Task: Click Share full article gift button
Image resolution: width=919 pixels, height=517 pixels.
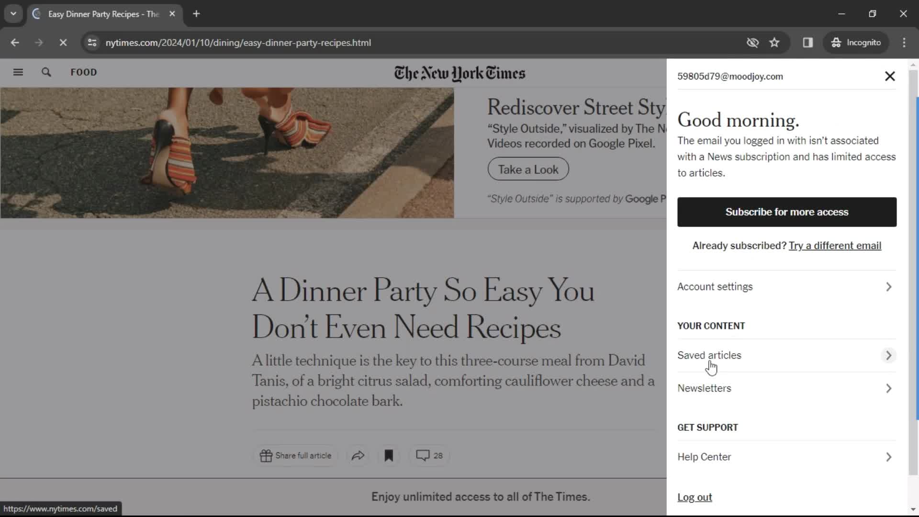Action: (295, 456)
